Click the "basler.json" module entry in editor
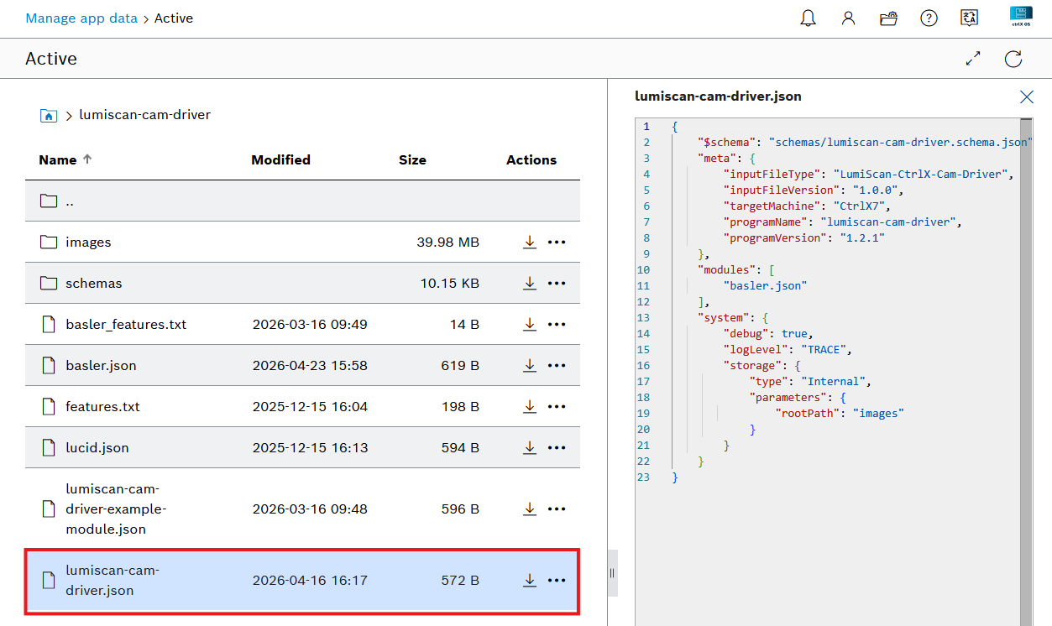The width and height of the screenshot is (1052, 626). pos(765,286)
